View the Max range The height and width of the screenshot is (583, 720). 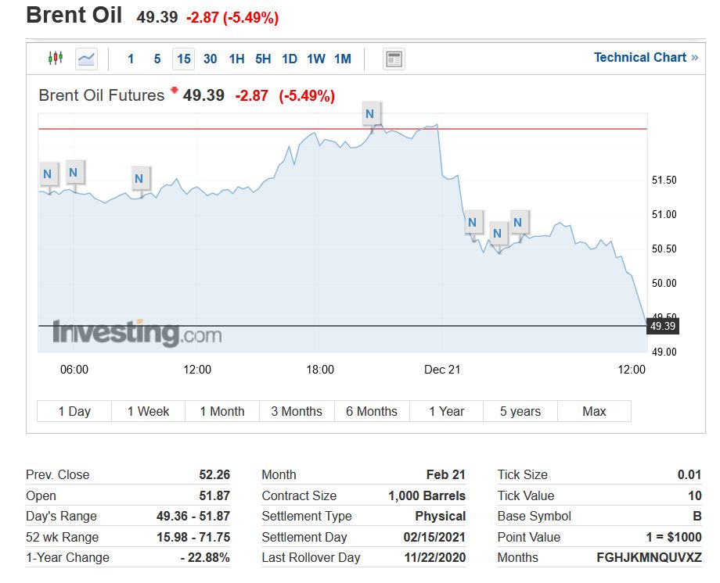(x=594, y=411)
